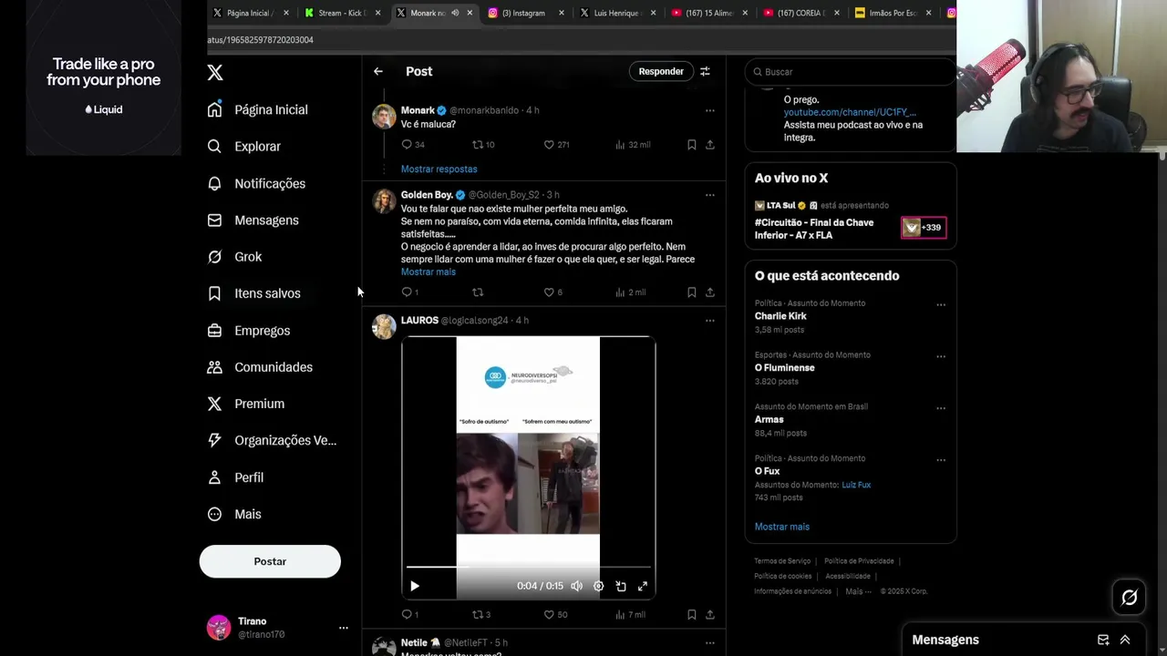Click Mostrar respostas link

tap(439, 169)
